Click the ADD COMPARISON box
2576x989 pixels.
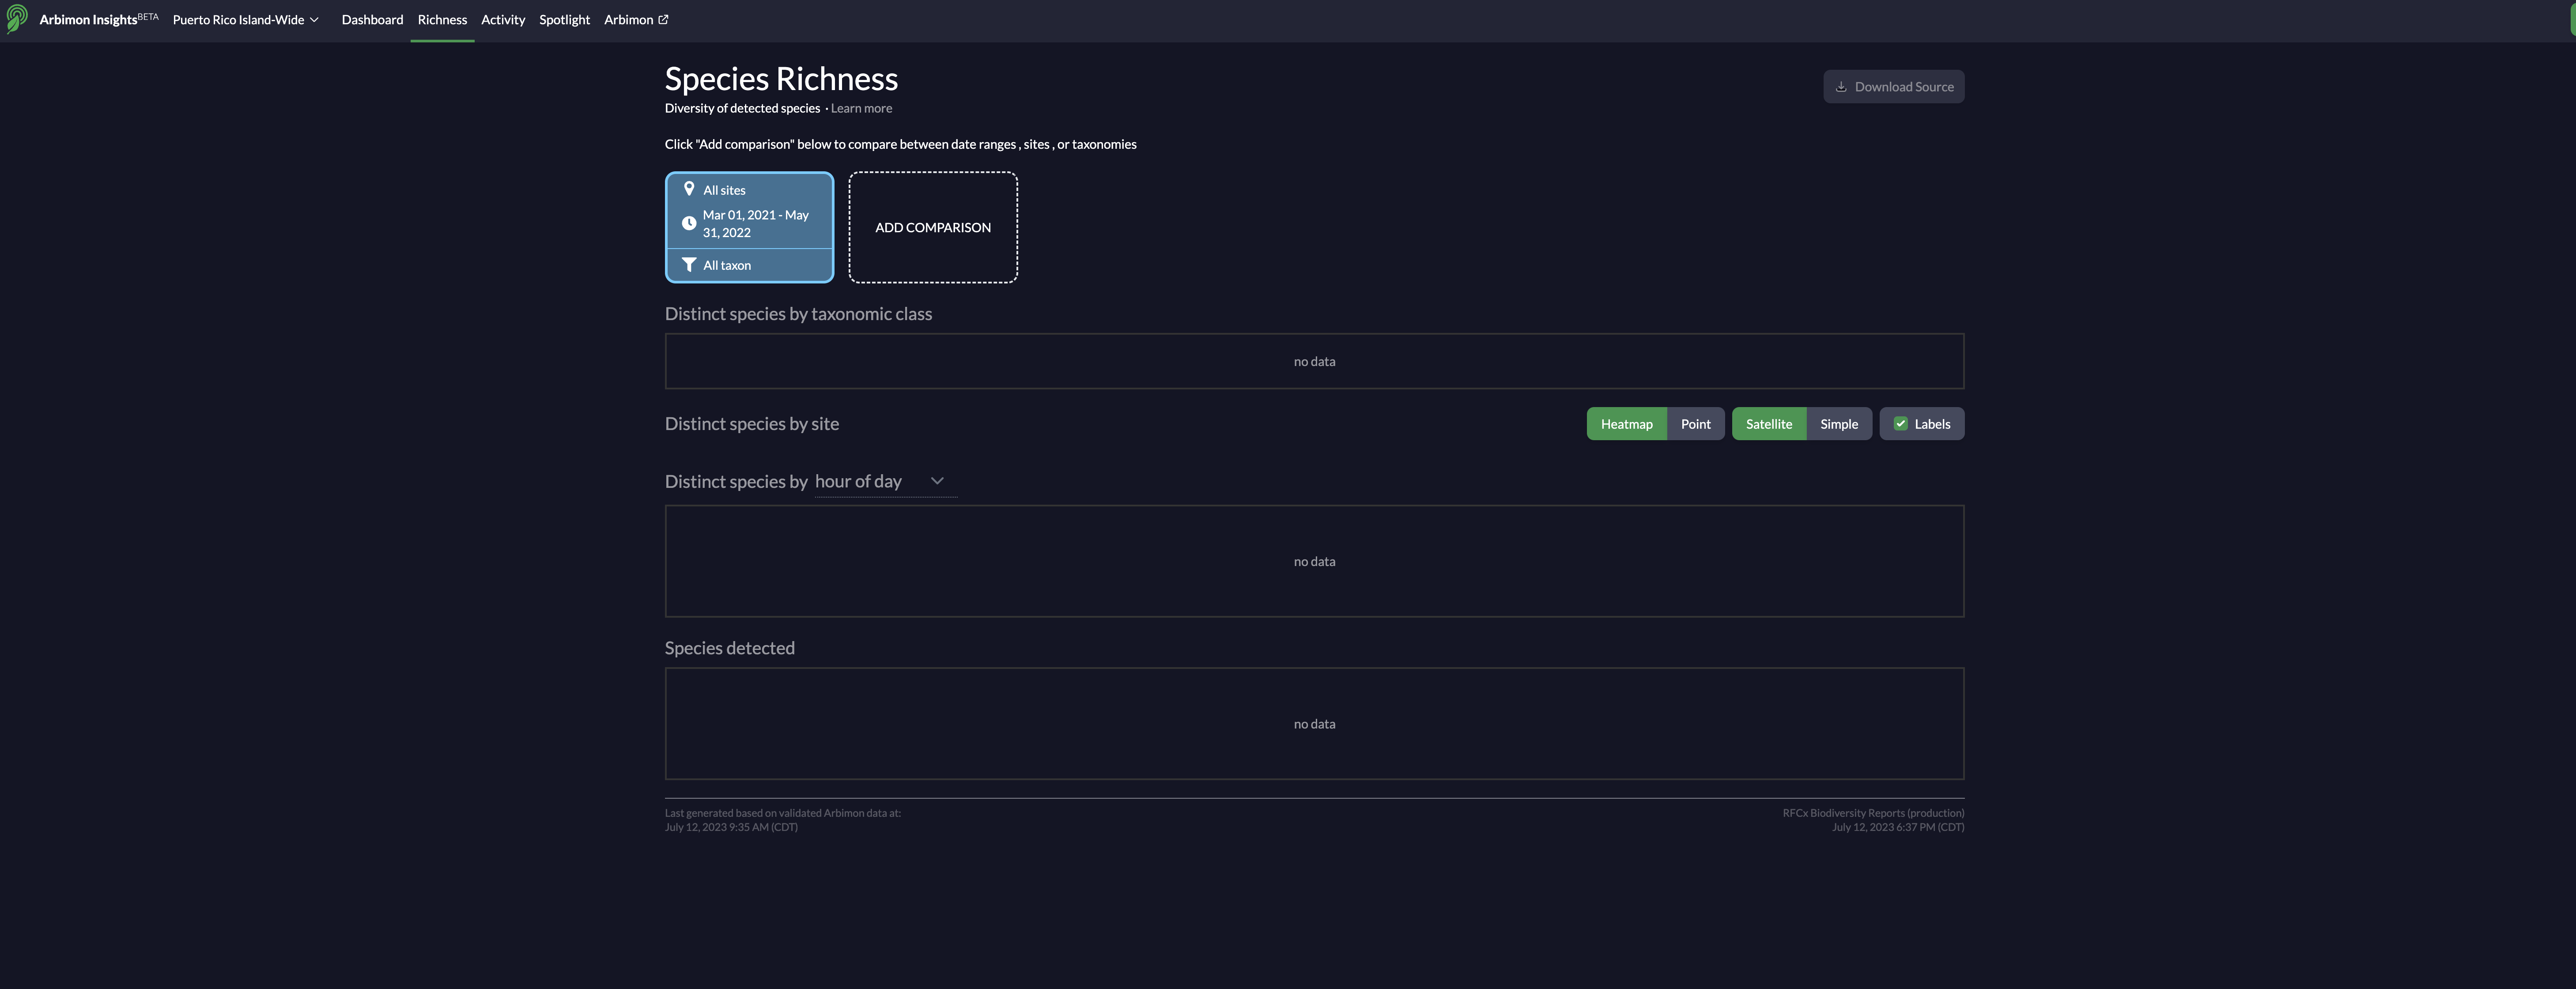[x=933, y=227]
